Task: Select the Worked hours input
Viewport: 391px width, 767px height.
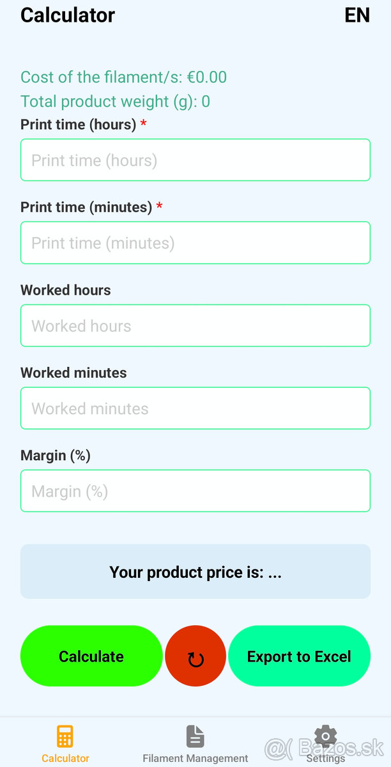Action: click(x=195, y=325)
